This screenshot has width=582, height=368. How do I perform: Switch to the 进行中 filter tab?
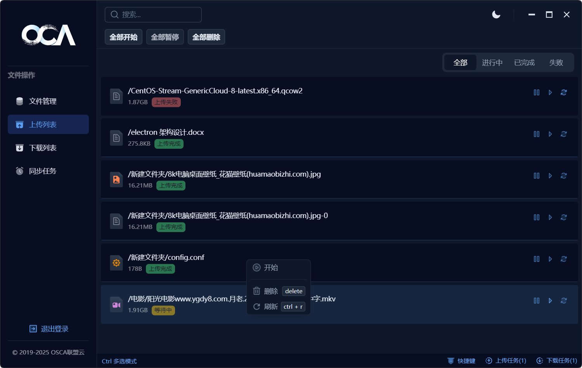tap(492, 63)
